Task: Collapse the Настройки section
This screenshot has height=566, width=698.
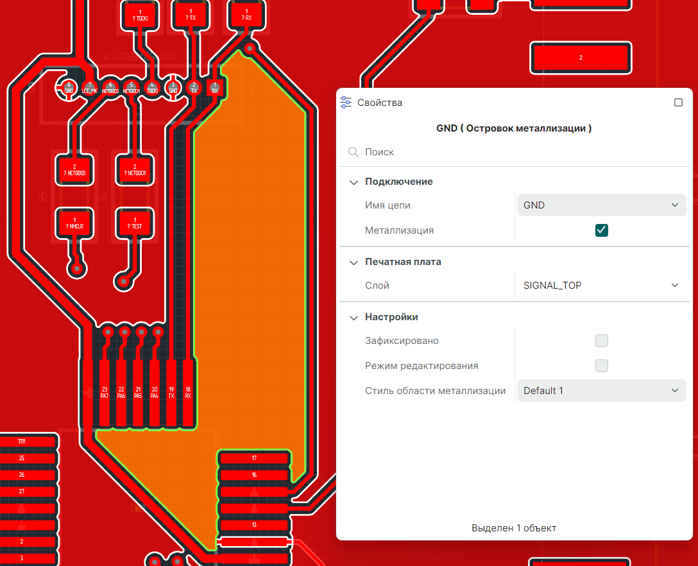Action: point(353,318)
